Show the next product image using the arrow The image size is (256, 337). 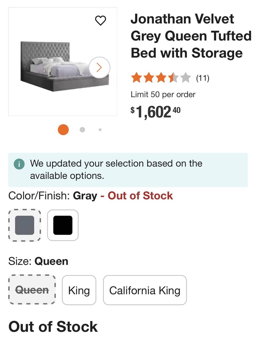click(x=99, y=67)
